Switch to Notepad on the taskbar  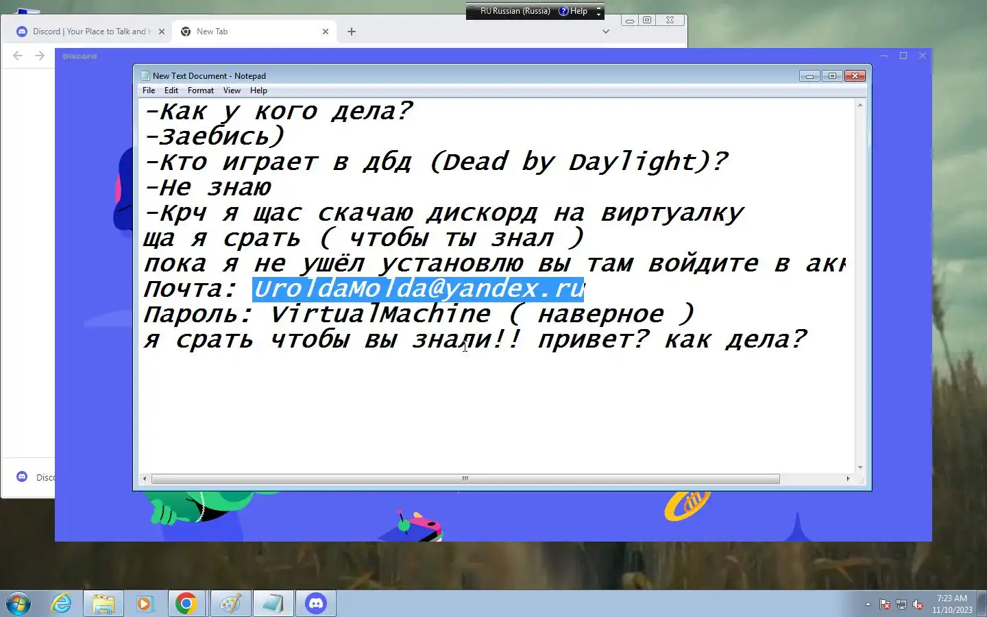pos(273,604)
